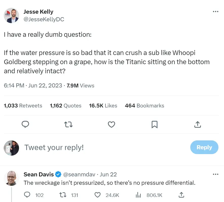Share Sean Davis's reply

(181, 195)
